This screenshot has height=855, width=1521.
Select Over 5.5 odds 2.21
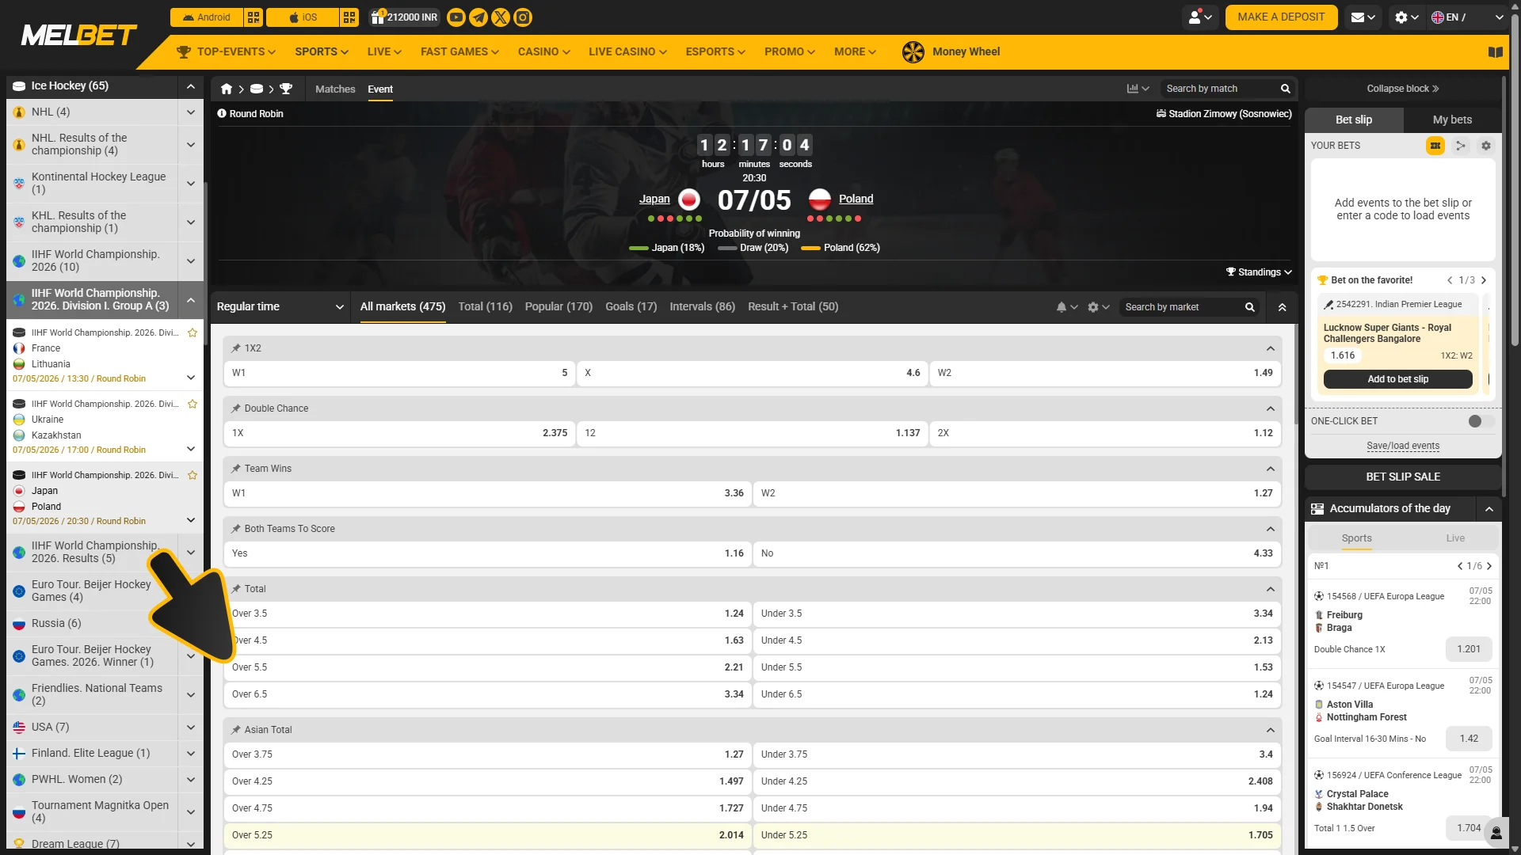tap(487, 667)
